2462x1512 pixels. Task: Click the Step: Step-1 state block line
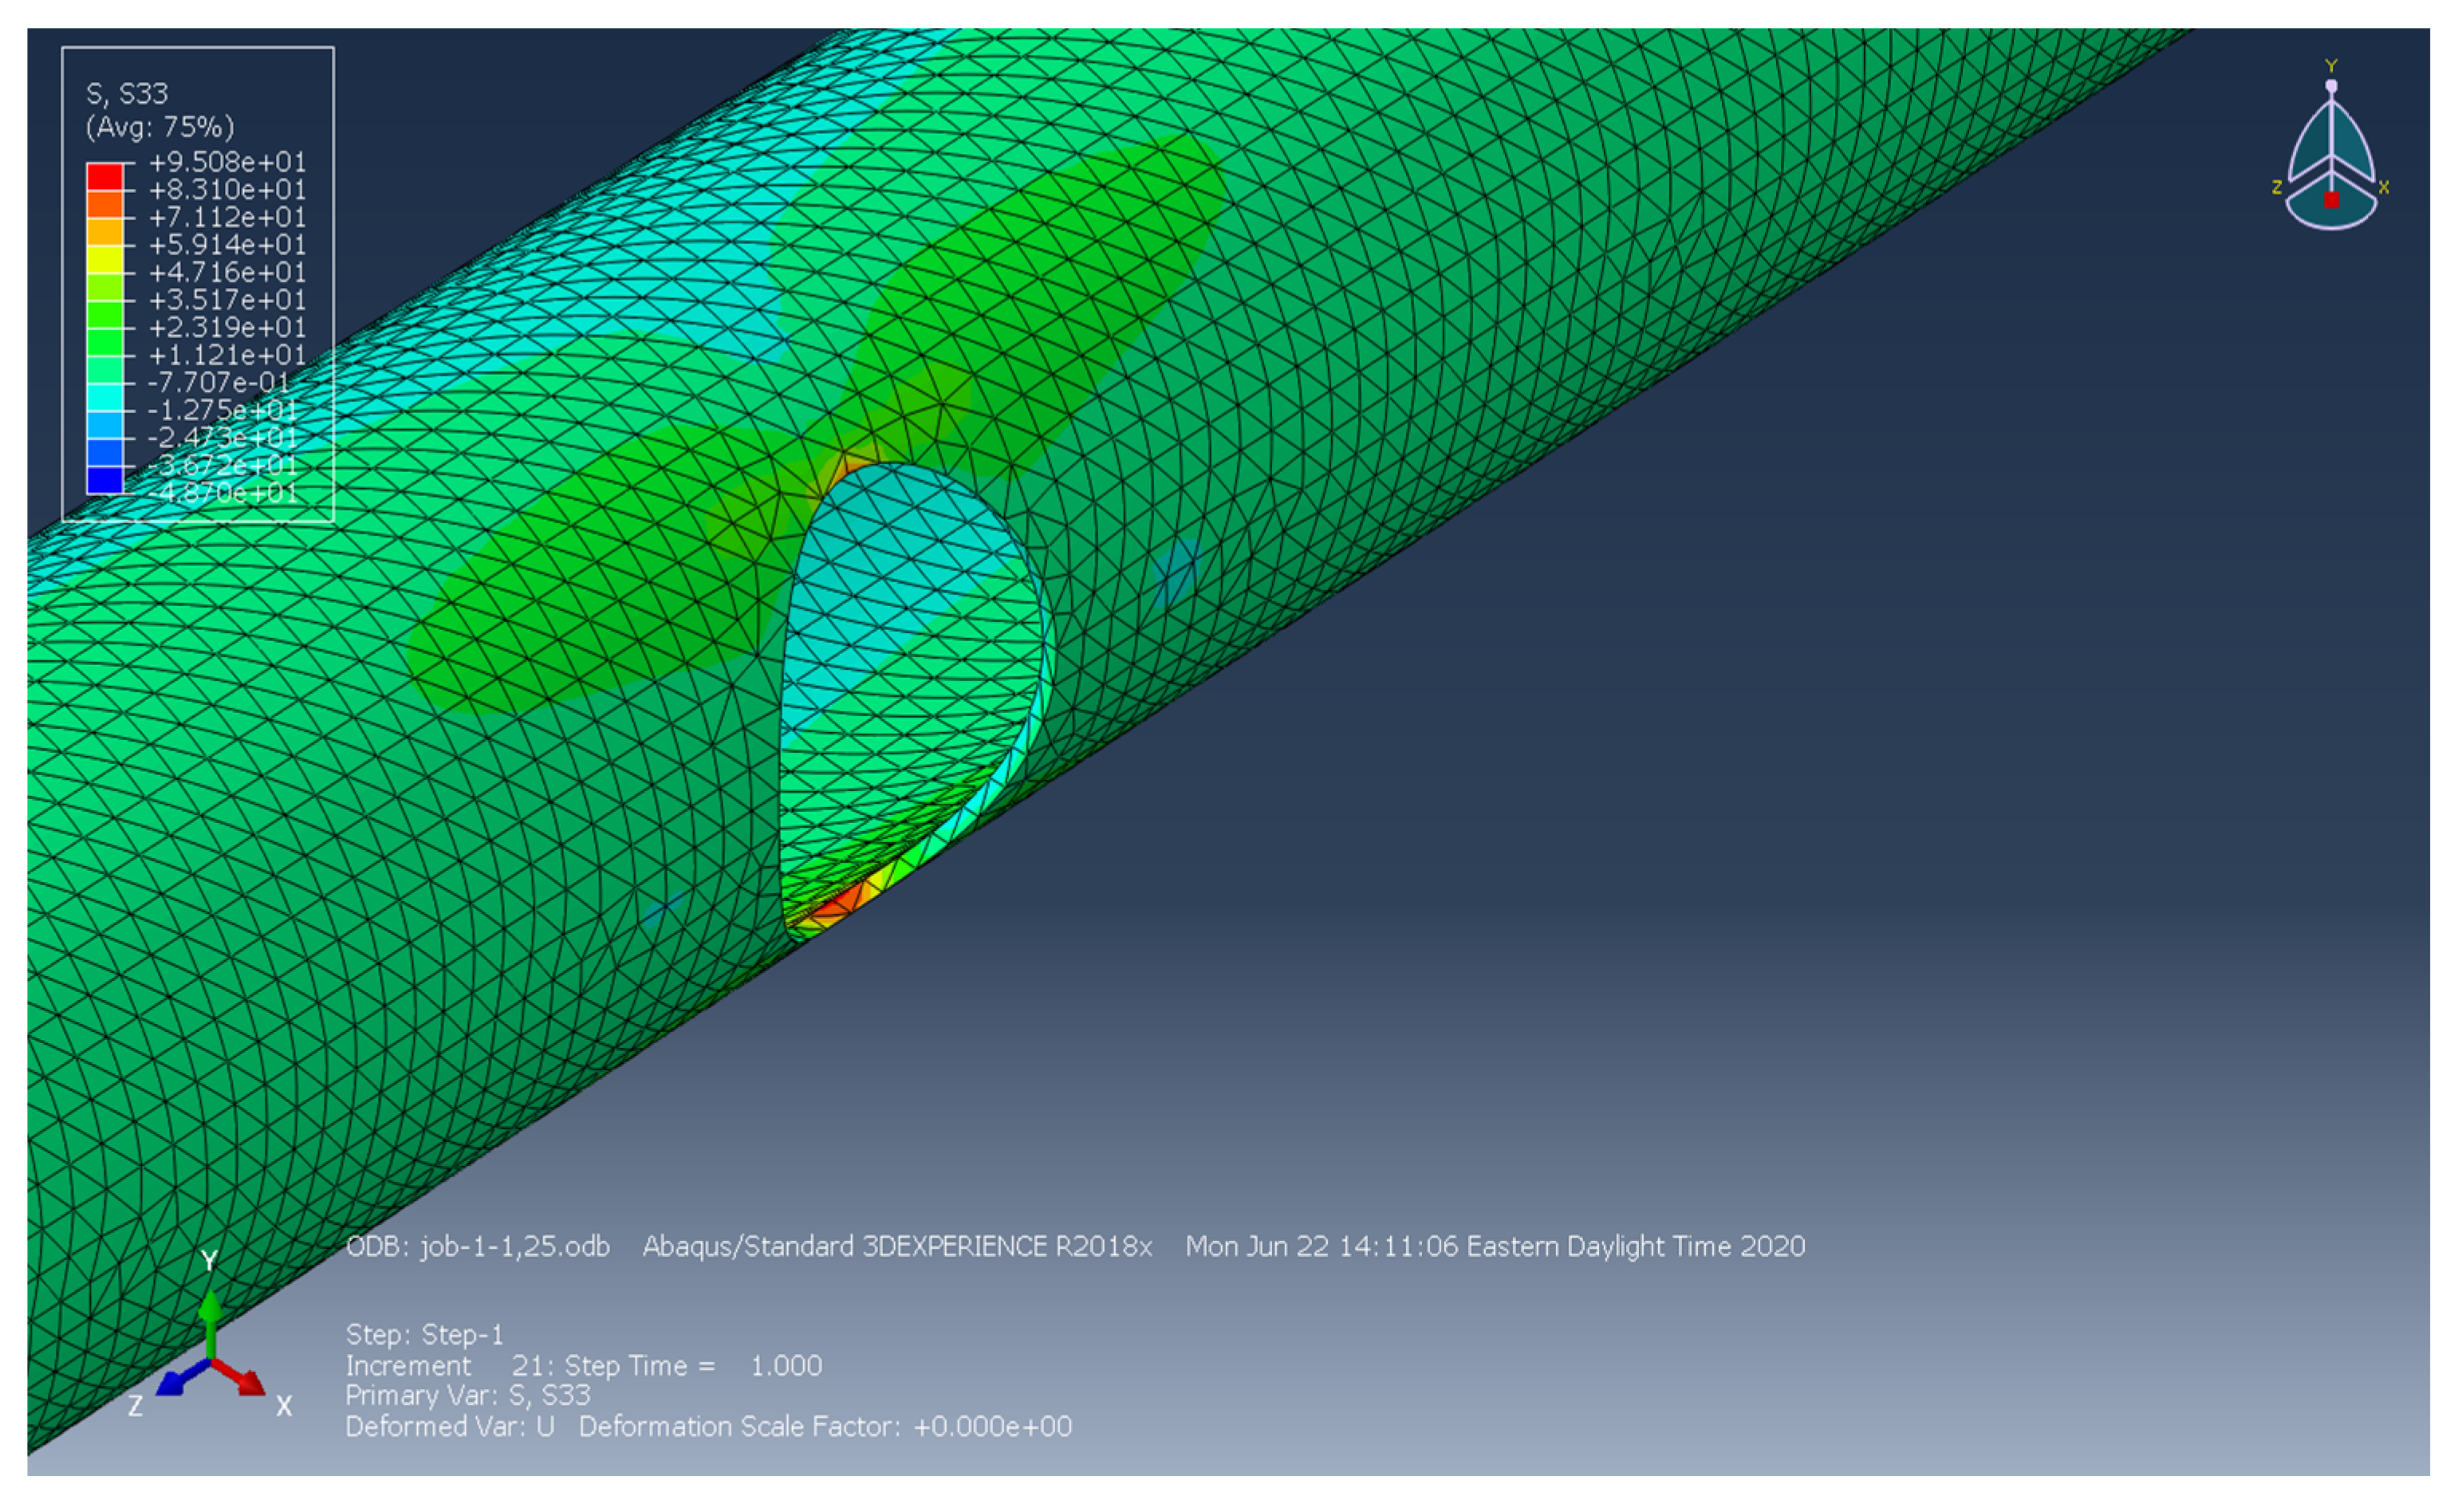[424, 1334]
